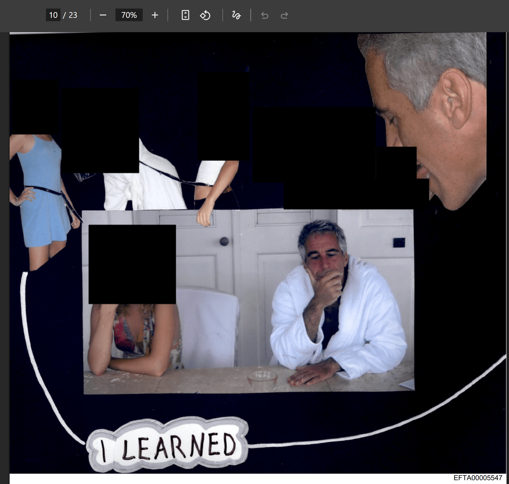Click the total page count "/ 23"
This screenshot has width=509, height=484.
pyautogui.click(x=70, y=15)
